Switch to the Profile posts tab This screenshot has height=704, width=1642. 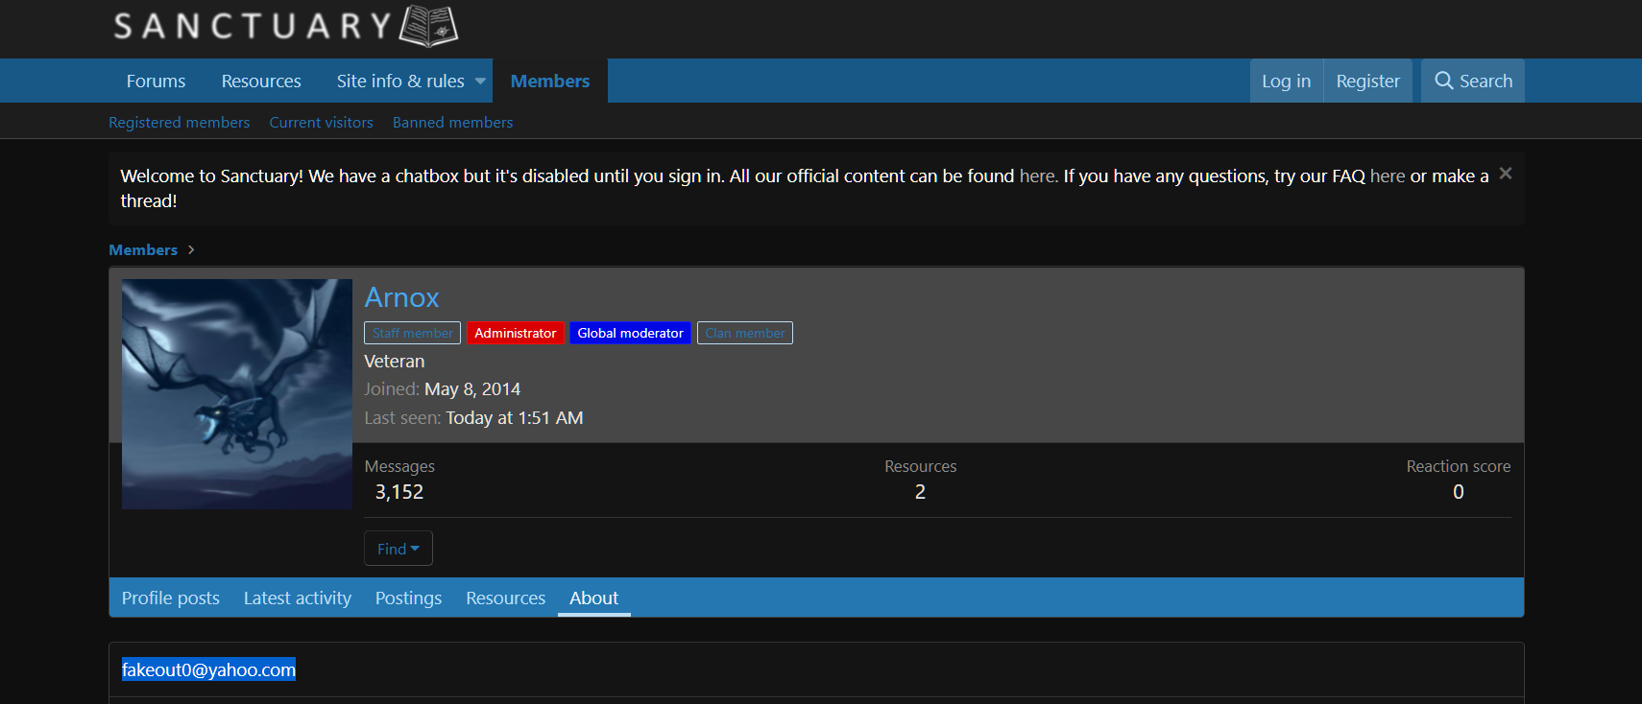[x=171, y=598]
